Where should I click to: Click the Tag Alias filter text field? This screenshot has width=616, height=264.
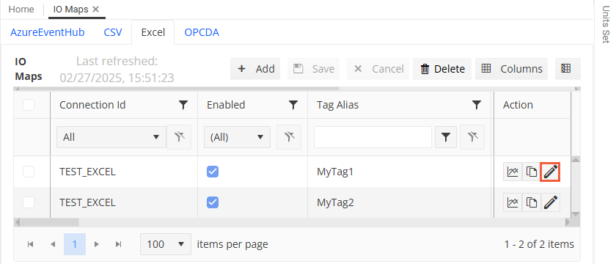[373, 137]
